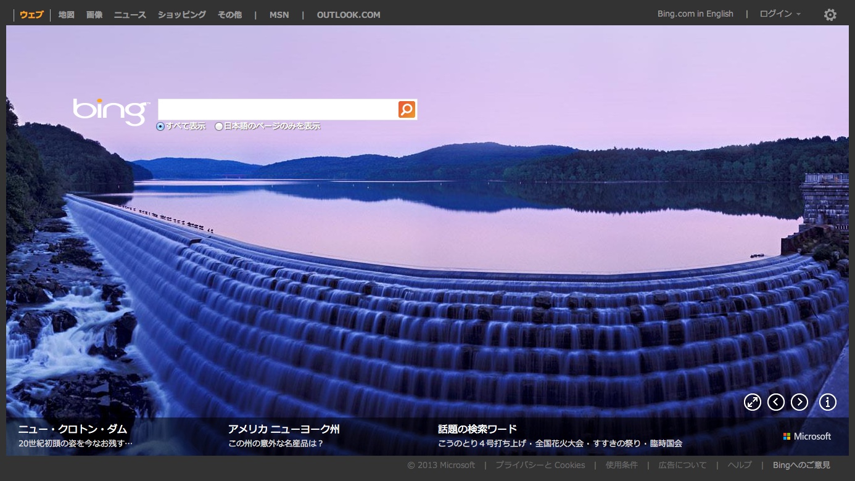Click the orange search magnifier button
This screenshot has height=481, width=855.
[x=407, y=110]
